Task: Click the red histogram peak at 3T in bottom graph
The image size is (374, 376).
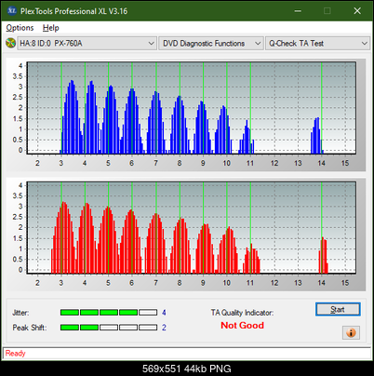Action: point(63,237)
